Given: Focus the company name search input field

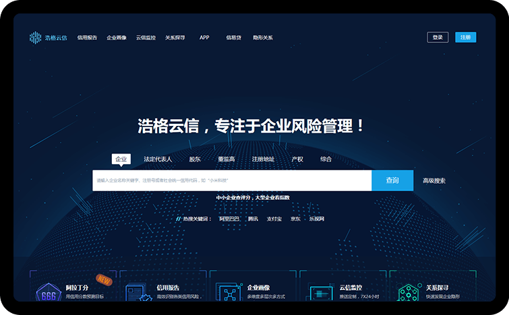Looking at the screenshot, I should point(232,180).
